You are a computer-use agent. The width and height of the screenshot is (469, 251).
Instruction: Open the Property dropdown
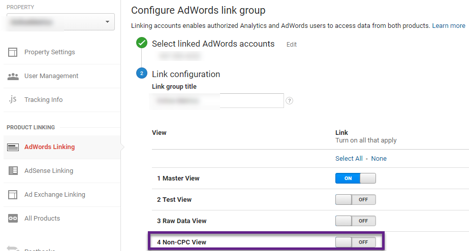click(x=60, y=22)
